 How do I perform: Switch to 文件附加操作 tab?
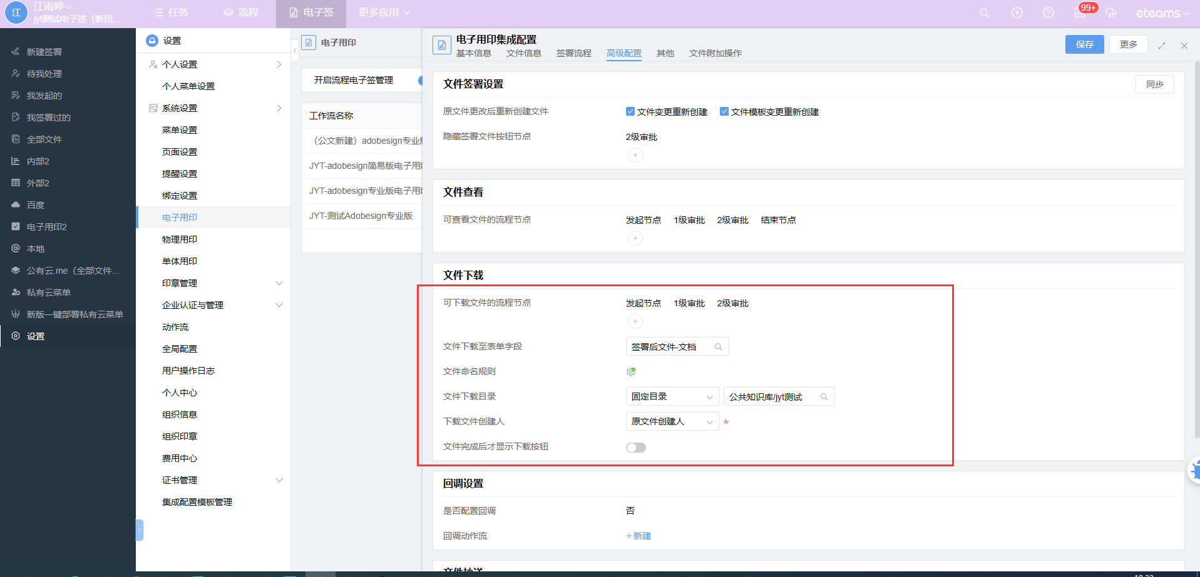715,54
